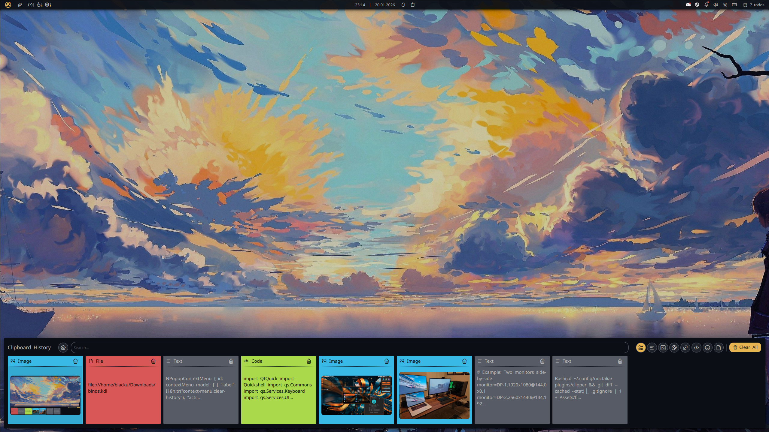
Task: Open clipboard history settings gear
Action: [x=63, y=347]
